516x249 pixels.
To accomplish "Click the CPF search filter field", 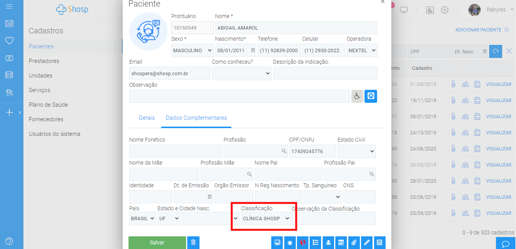I will click(x=429, y=51).
